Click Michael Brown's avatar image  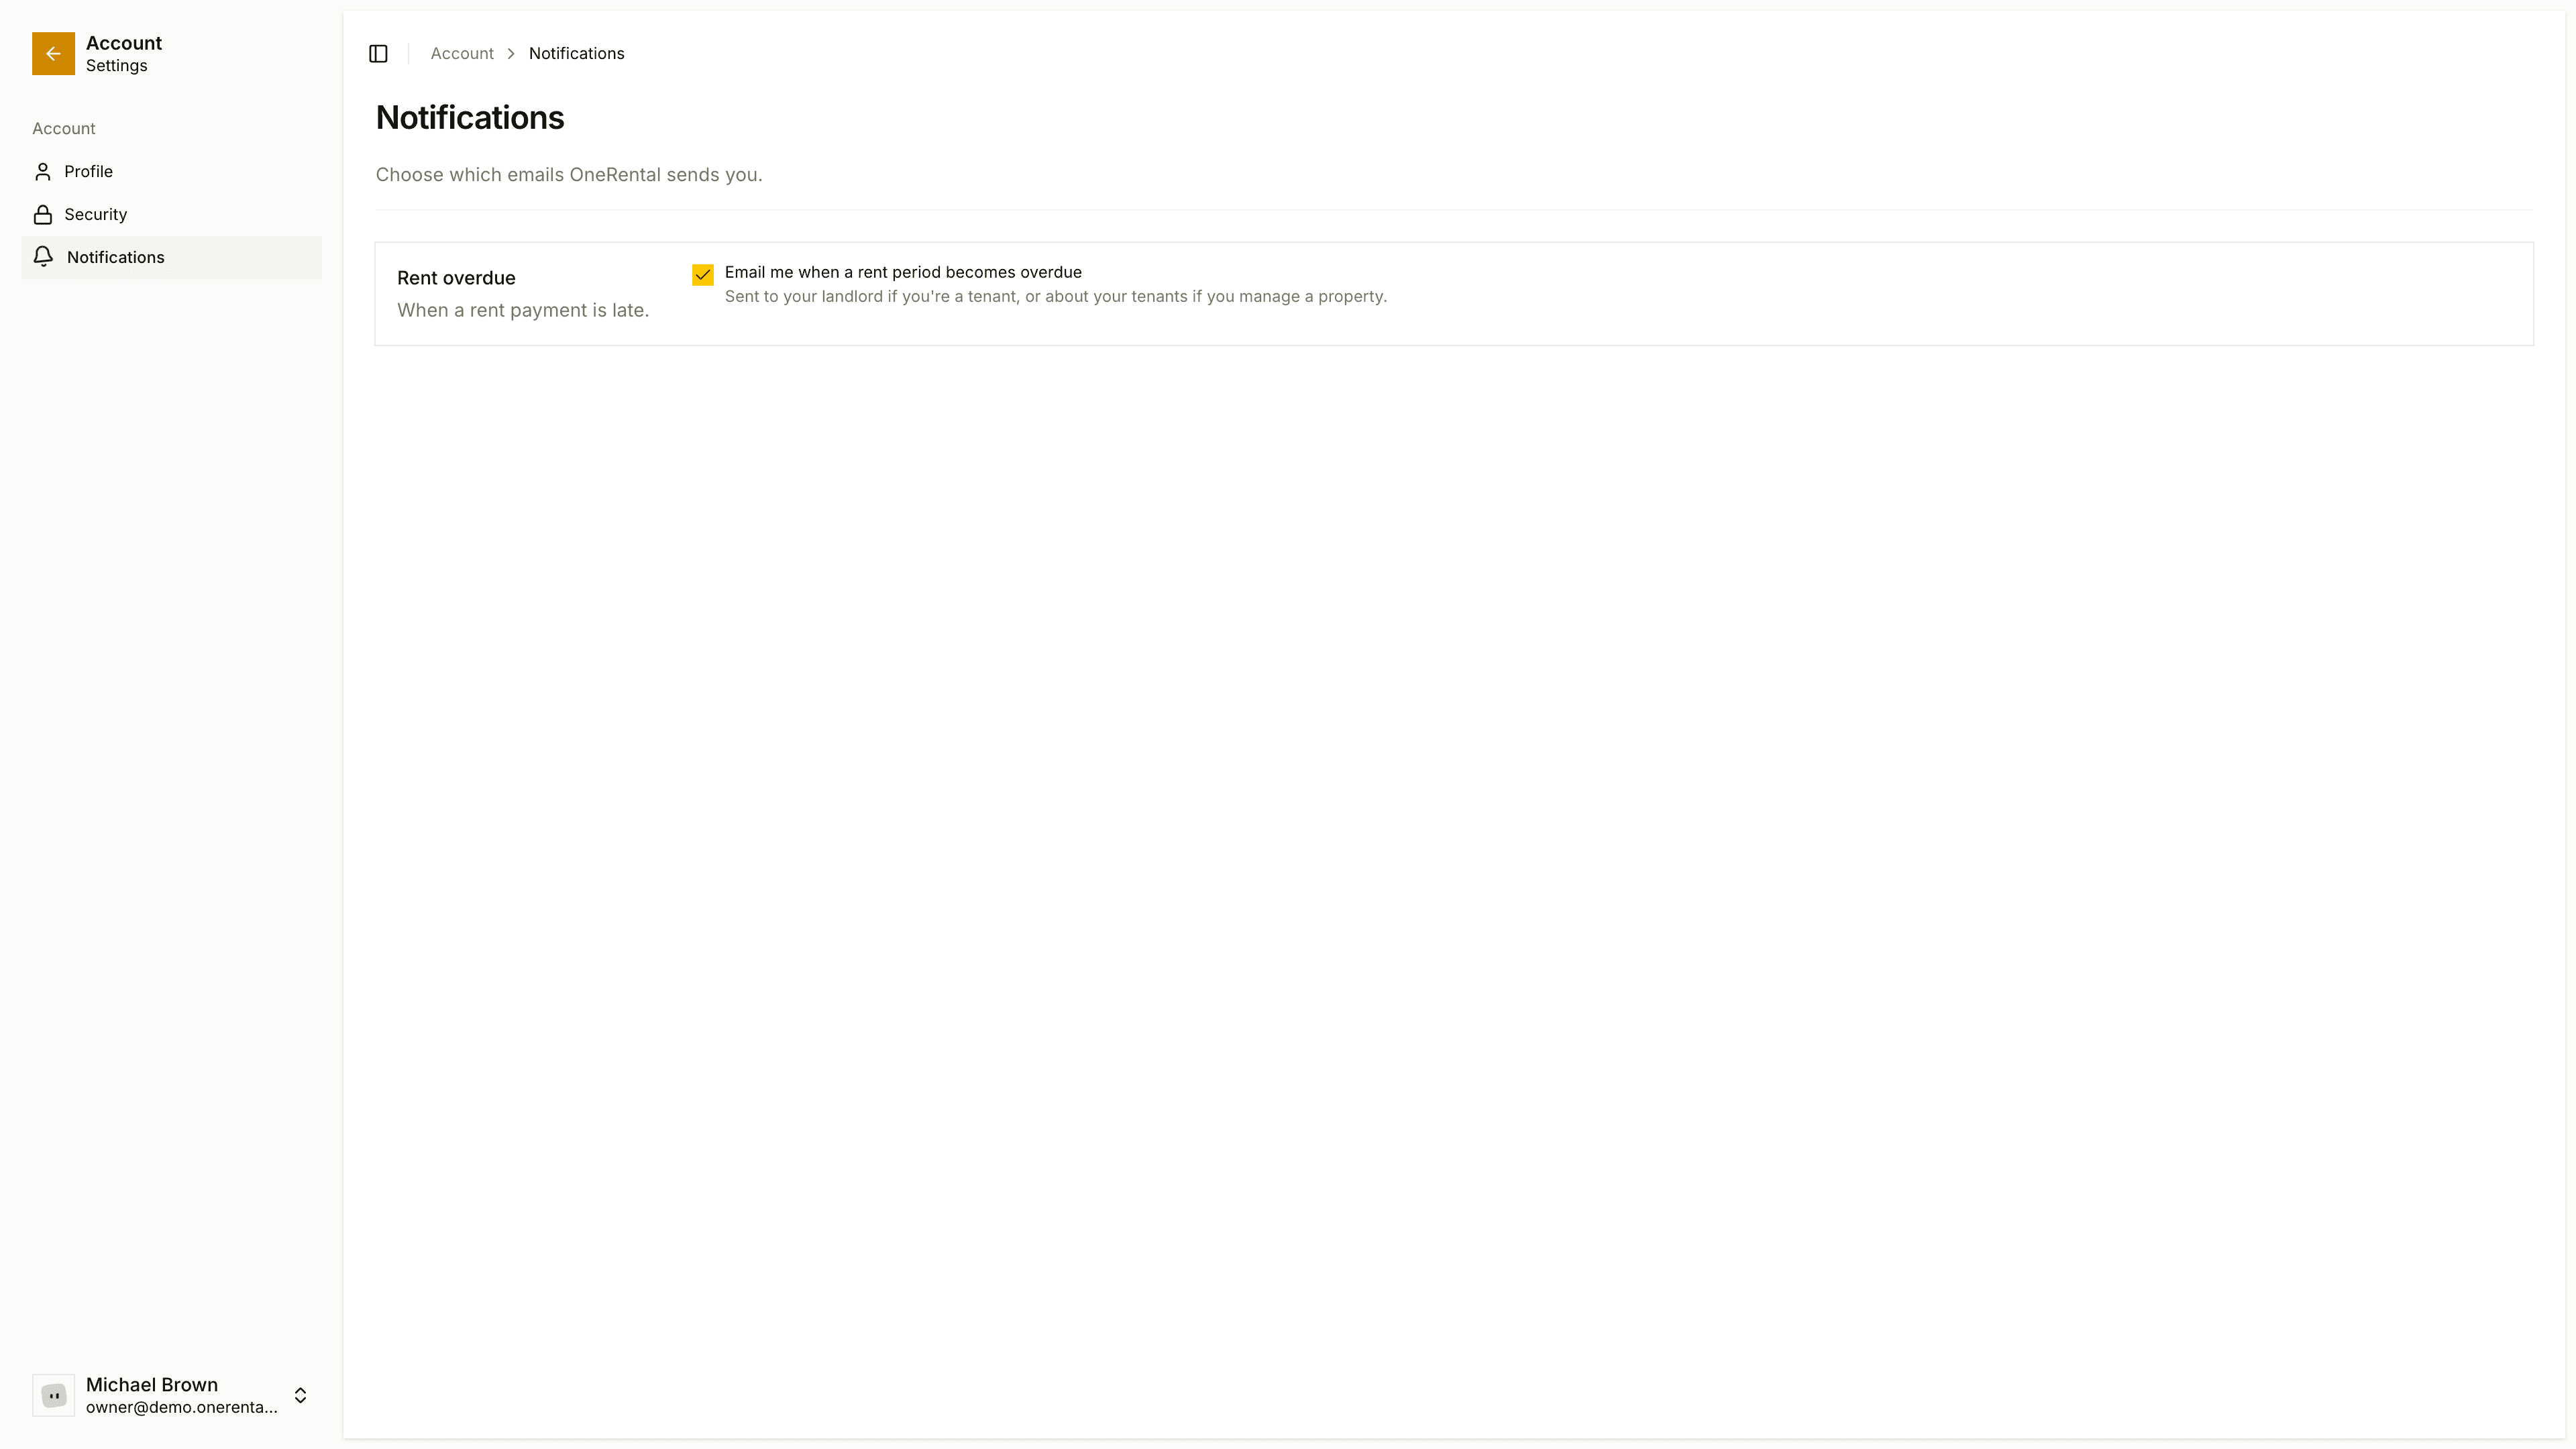[54, 1395]
